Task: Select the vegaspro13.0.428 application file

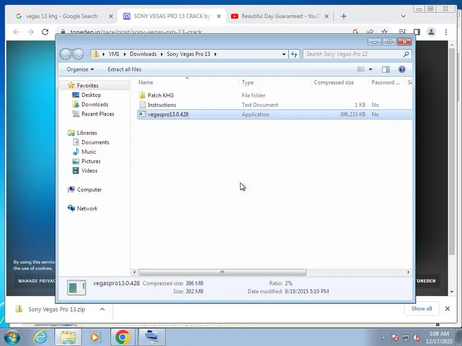Action: pos(275,114)
